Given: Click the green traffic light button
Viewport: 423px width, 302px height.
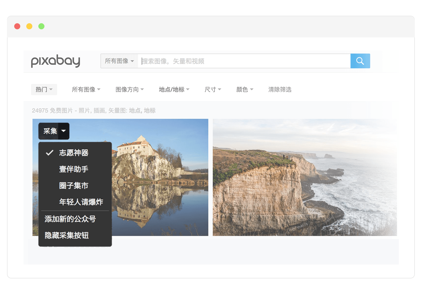Looking at the screenshot, I should [x=41, y=26].
